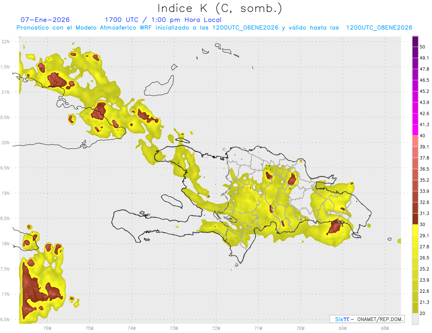Screen dimensions: 432x333
Task: Click the 'Pronóstico con el Modelo Atmosférico WRF' line
Action: click(214, 28)
